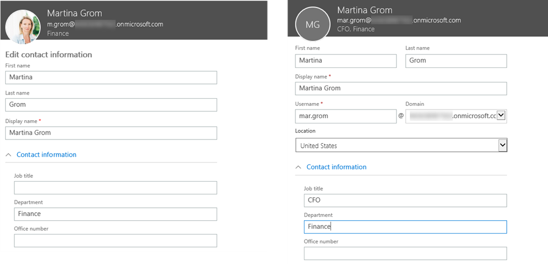
Task: Click the Last name field in right panel
Action: 455,61
